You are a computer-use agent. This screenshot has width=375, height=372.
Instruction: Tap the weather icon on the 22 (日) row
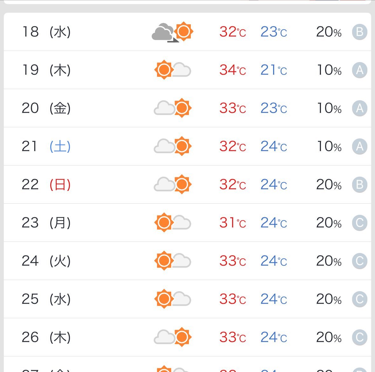(x=172, y=184)
